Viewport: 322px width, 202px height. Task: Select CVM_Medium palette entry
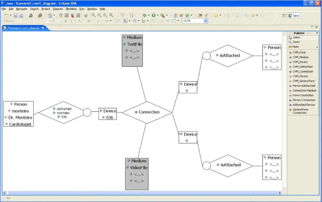[303, 57]
